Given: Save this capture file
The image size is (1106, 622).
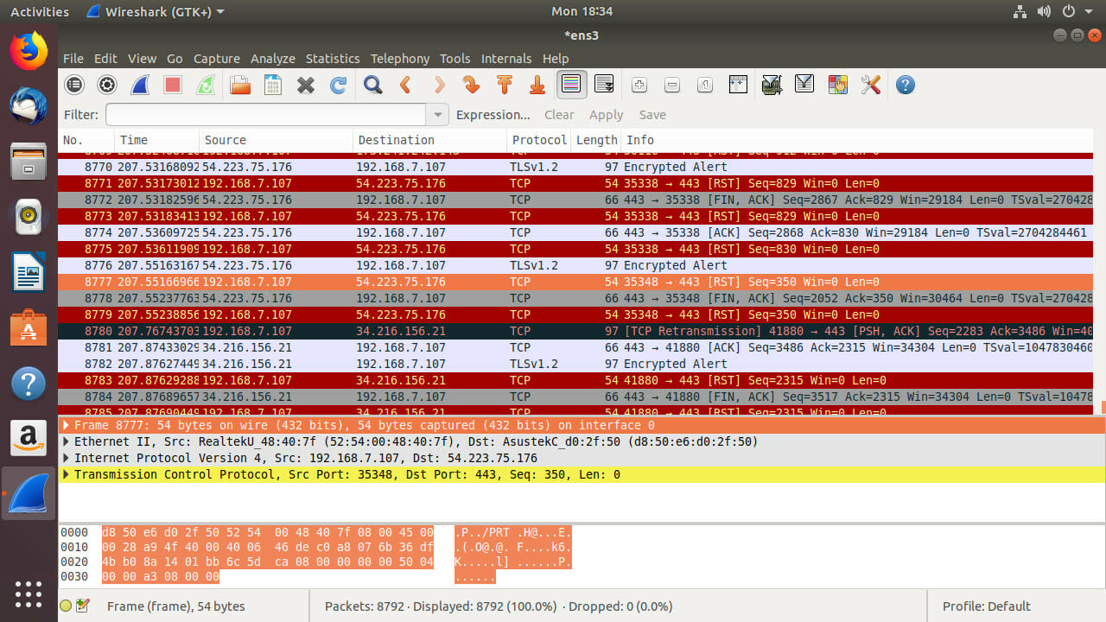Looking at the screenshot, I should (x=272, y=85).
